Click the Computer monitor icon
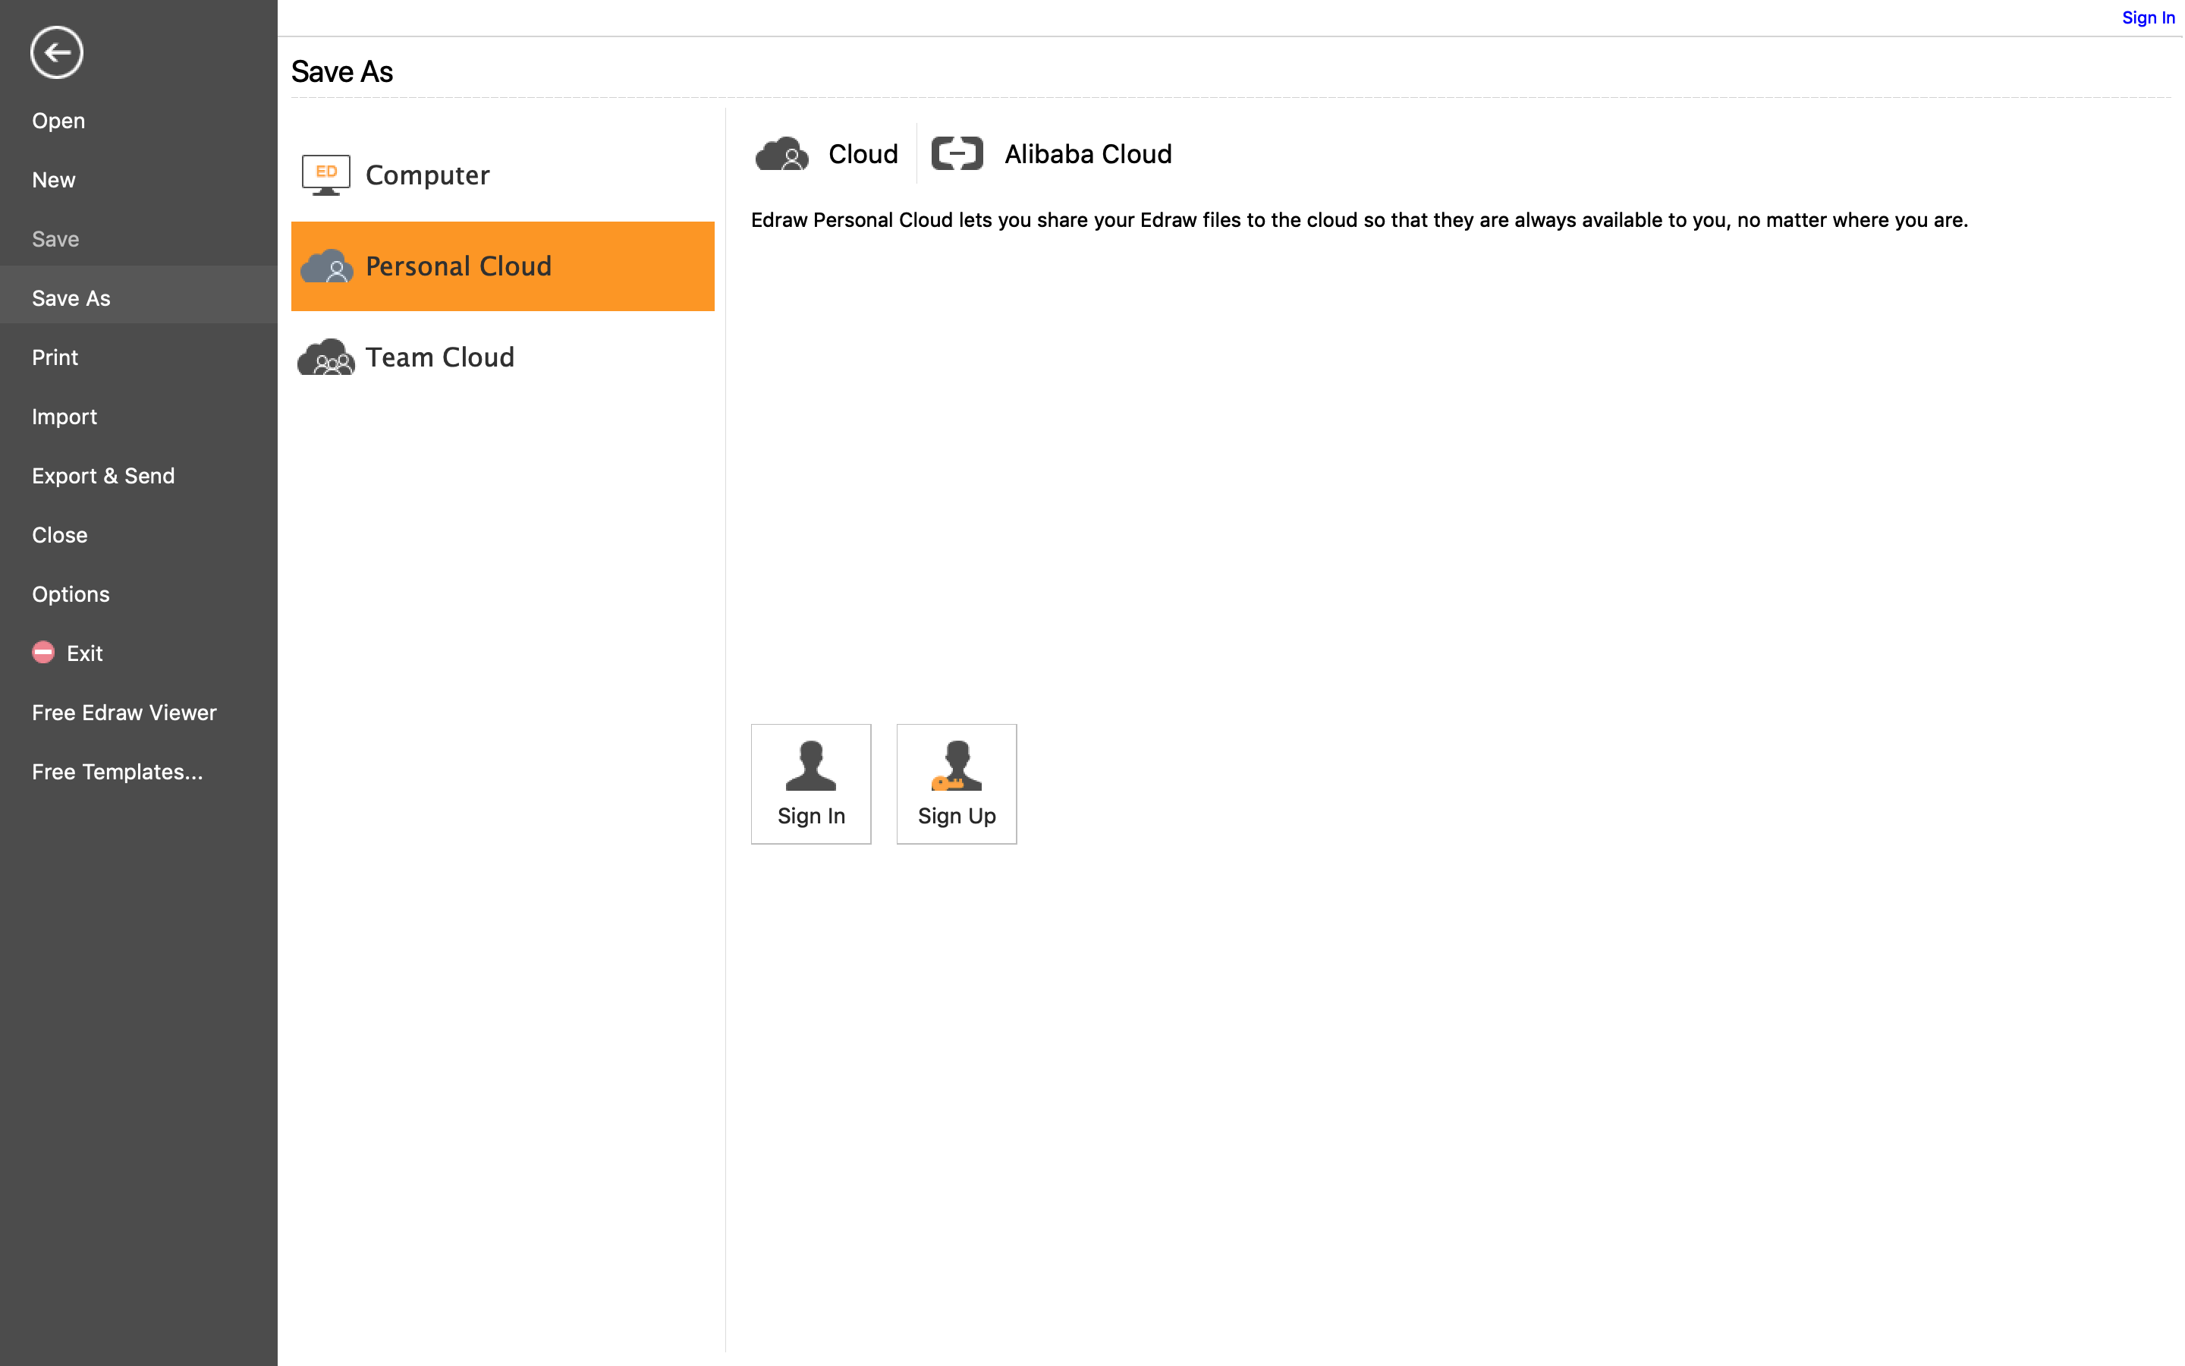The width and height of the screenshot is (2185, 1366). pyautogui.click(x=326, y=175)
